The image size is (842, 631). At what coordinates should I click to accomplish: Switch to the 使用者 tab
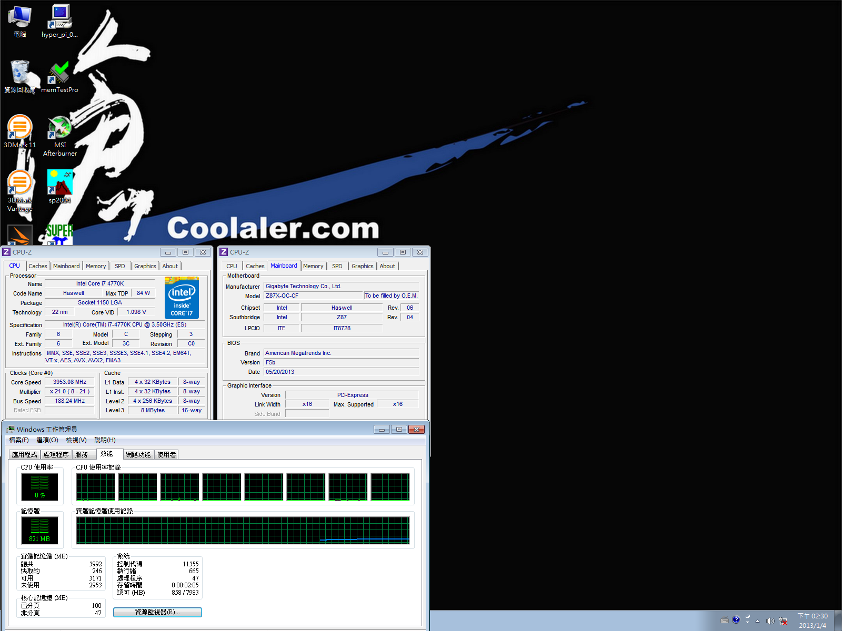167,455
